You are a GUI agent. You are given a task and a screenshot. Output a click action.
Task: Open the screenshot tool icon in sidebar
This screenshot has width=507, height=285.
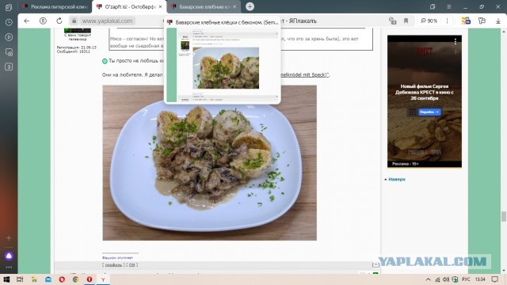pyautogui.click(x=9, y=52)
